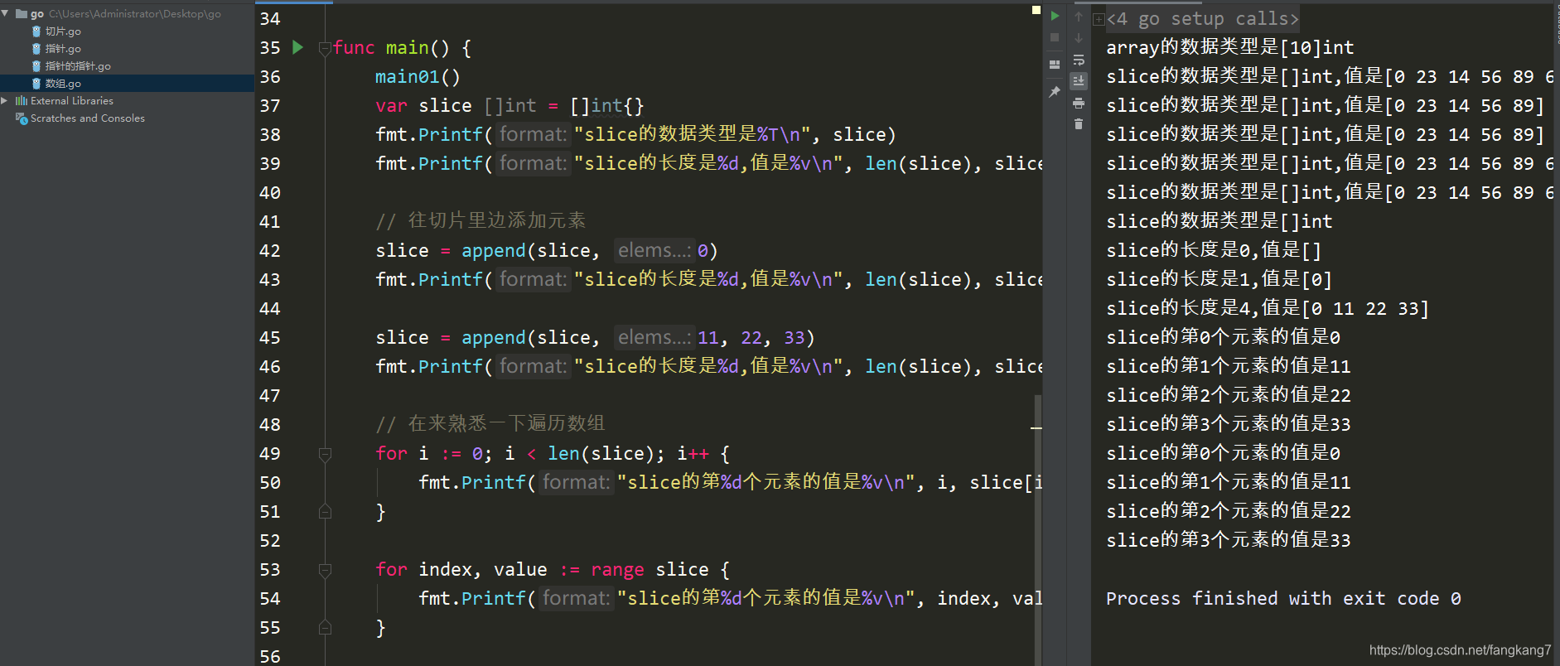This screenshot has height=666, width=1560.
Task: Click the Restore Layout icon in Run panel
Action: tap(1055, 64)
